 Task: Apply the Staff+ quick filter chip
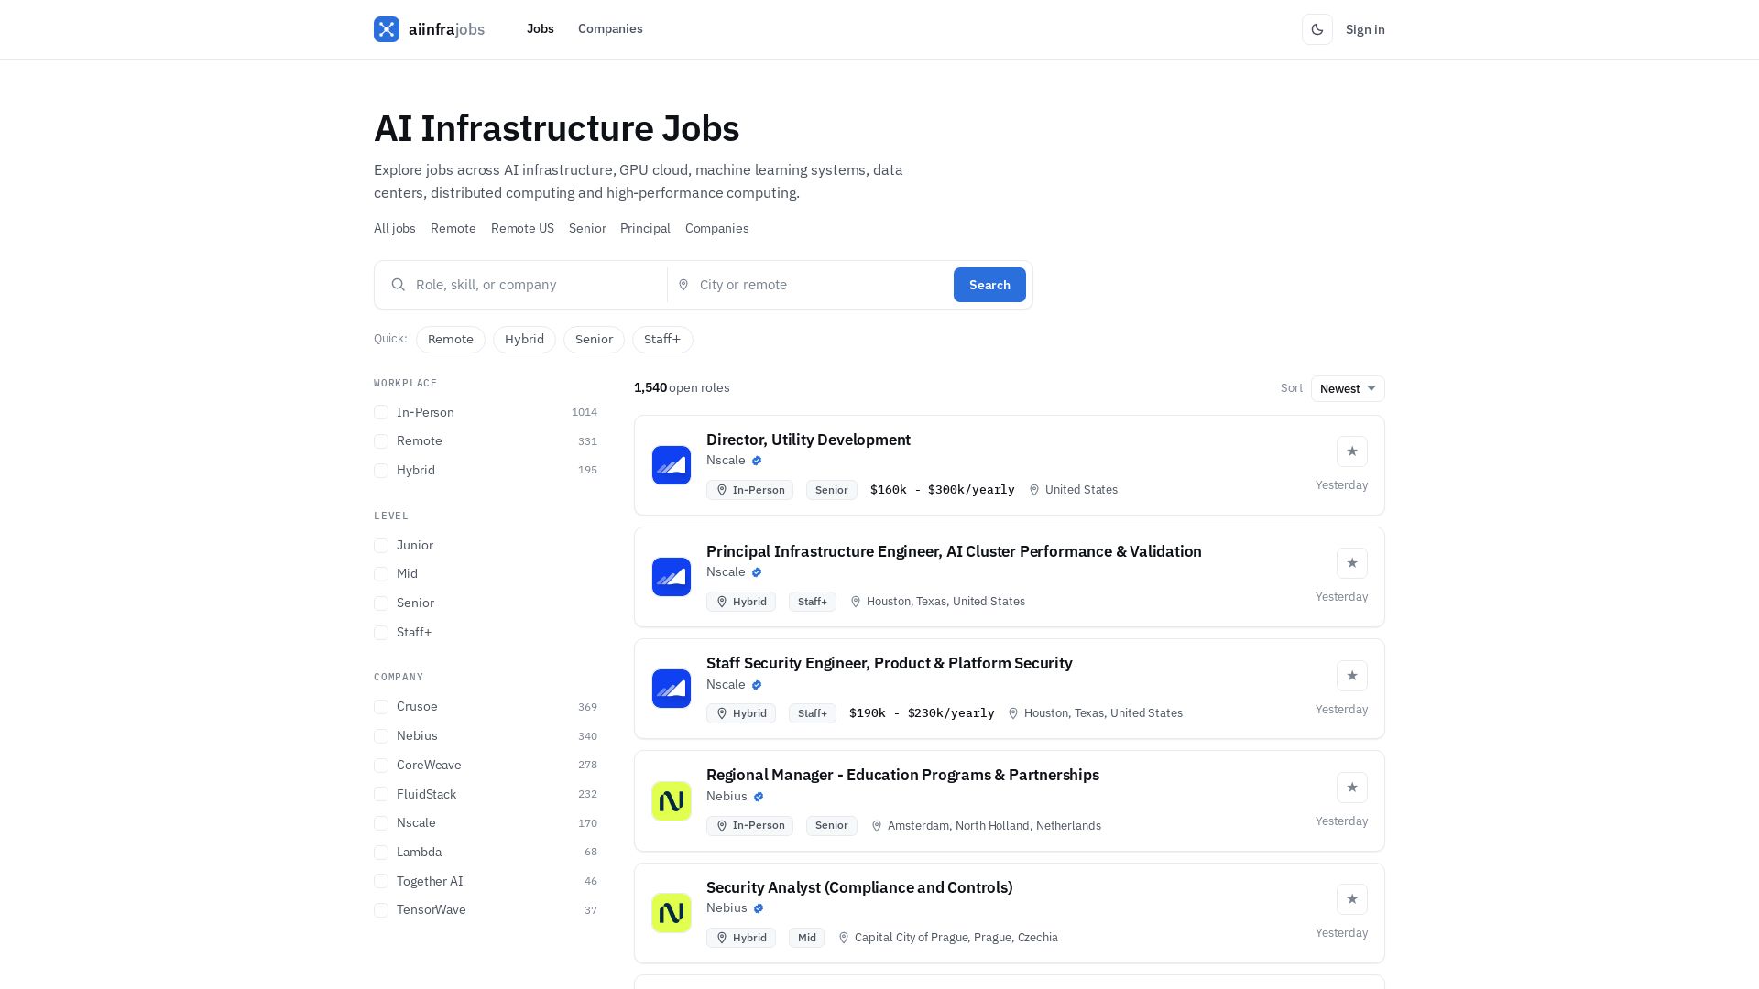662,340
